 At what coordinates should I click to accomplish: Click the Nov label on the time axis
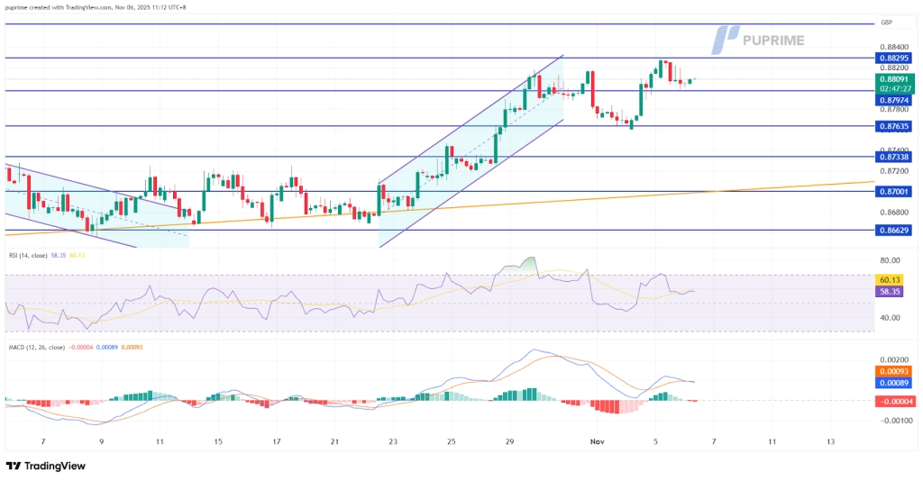595,441
